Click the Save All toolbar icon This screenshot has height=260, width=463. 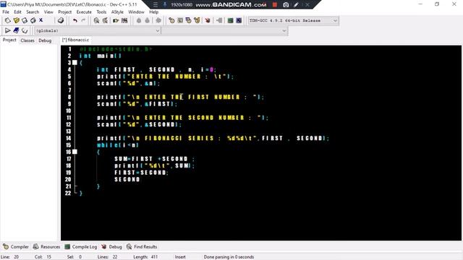point(33,20)
